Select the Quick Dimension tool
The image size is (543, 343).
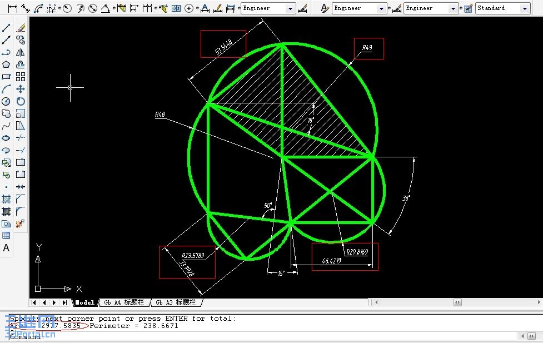(x=121, y=8)
